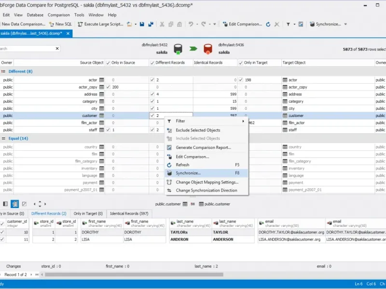Image resolution: width=386 pixels, height=289 pixels.
Task: Switch to the Different Records (2) tab
Action: coord(49,213)
